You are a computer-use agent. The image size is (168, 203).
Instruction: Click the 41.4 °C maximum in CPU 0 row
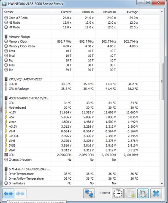111,84
